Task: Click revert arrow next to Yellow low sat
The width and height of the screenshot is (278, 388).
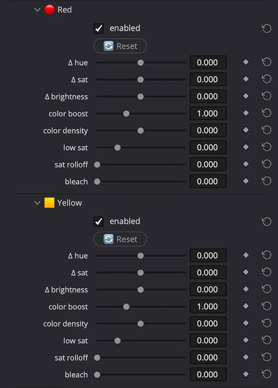Action: (266, 340)
